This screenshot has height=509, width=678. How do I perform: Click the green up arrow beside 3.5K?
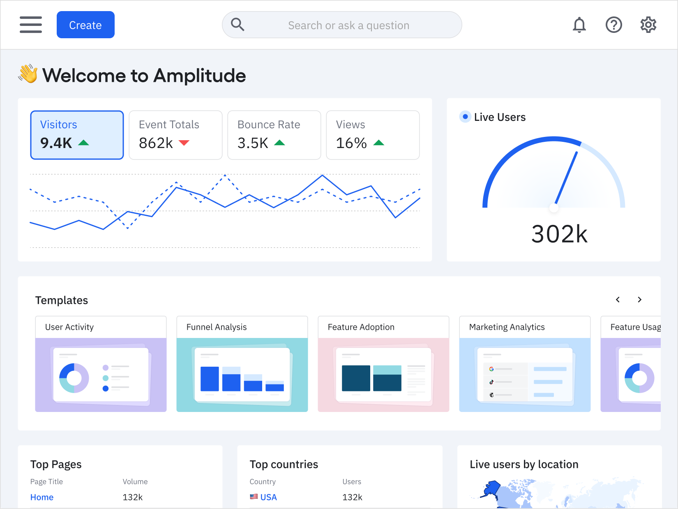point(279,143)
